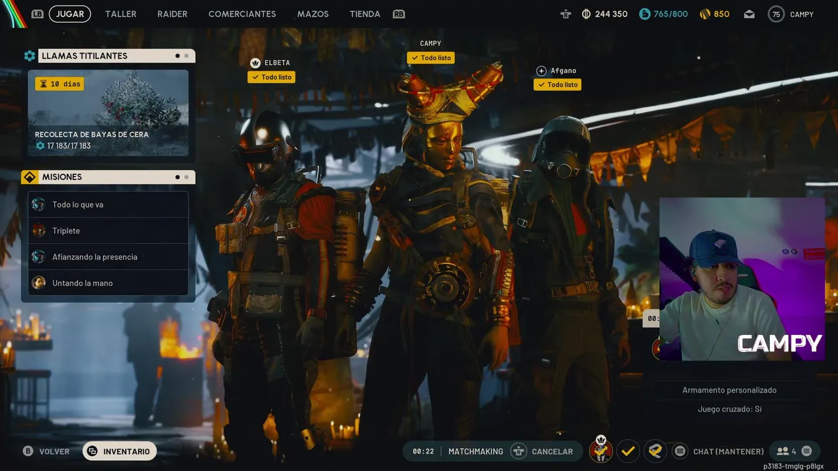Select the Afianzando la presencia mission
Screen dimensions: 838x471
pos(108,256)
